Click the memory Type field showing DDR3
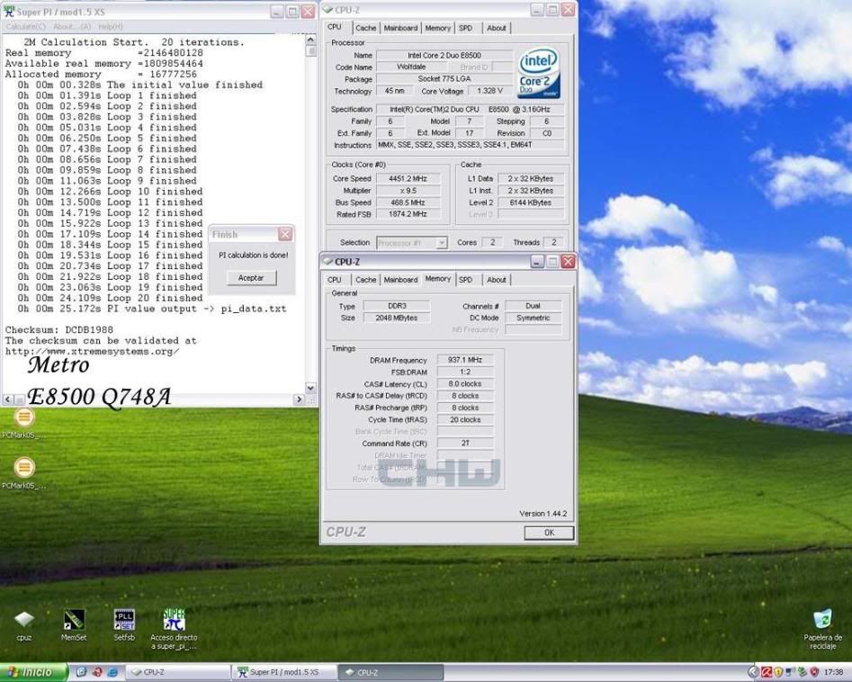The width and height of the screenshot is (852, 682). click(397, 306)
